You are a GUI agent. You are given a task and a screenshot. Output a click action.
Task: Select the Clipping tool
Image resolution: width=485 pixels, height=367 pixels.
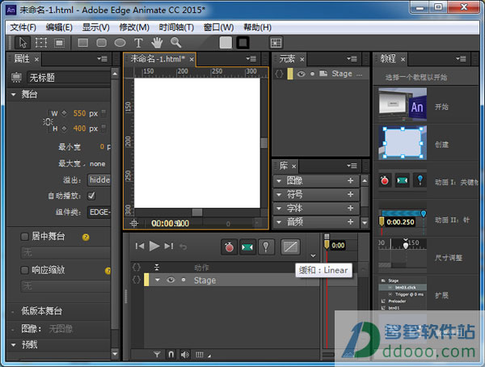(x=59, y=43)
